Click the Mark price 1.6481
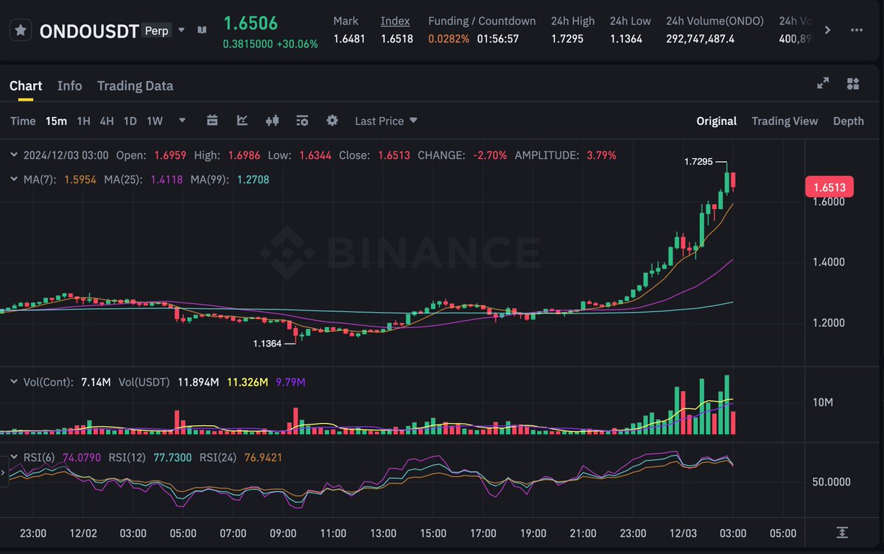The image size is (884, 554). click(x=349, y=38)
